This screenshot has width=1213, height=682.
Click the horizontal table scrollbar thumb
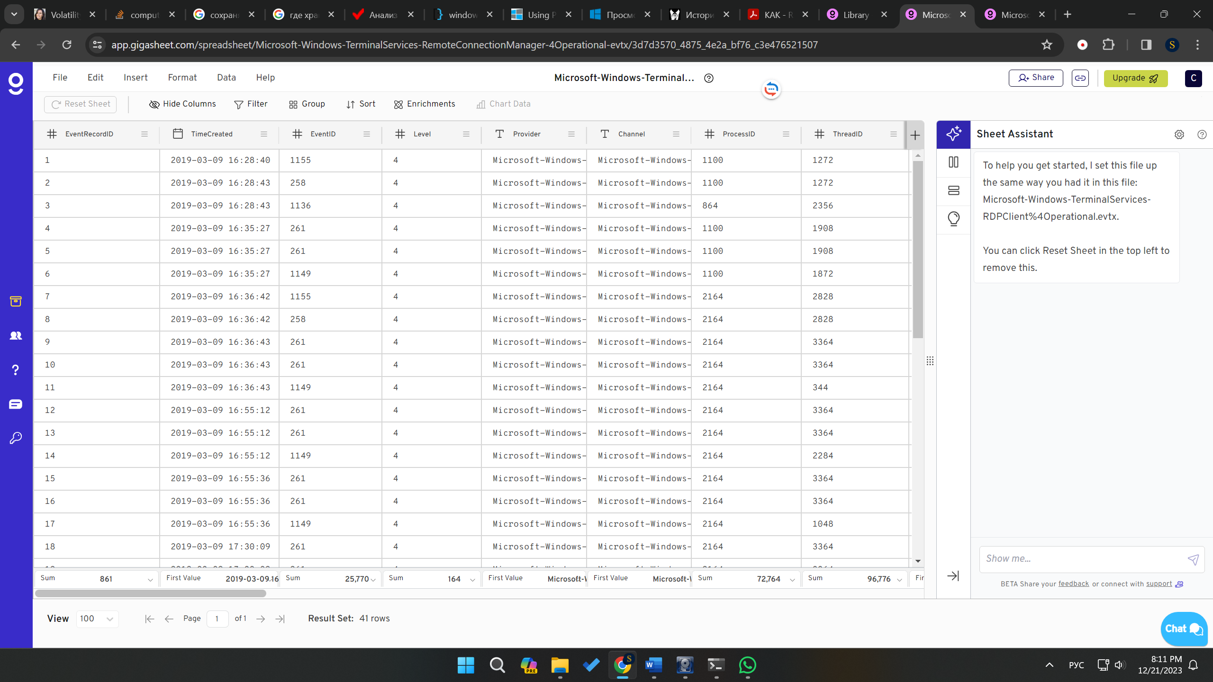[151, 593]
